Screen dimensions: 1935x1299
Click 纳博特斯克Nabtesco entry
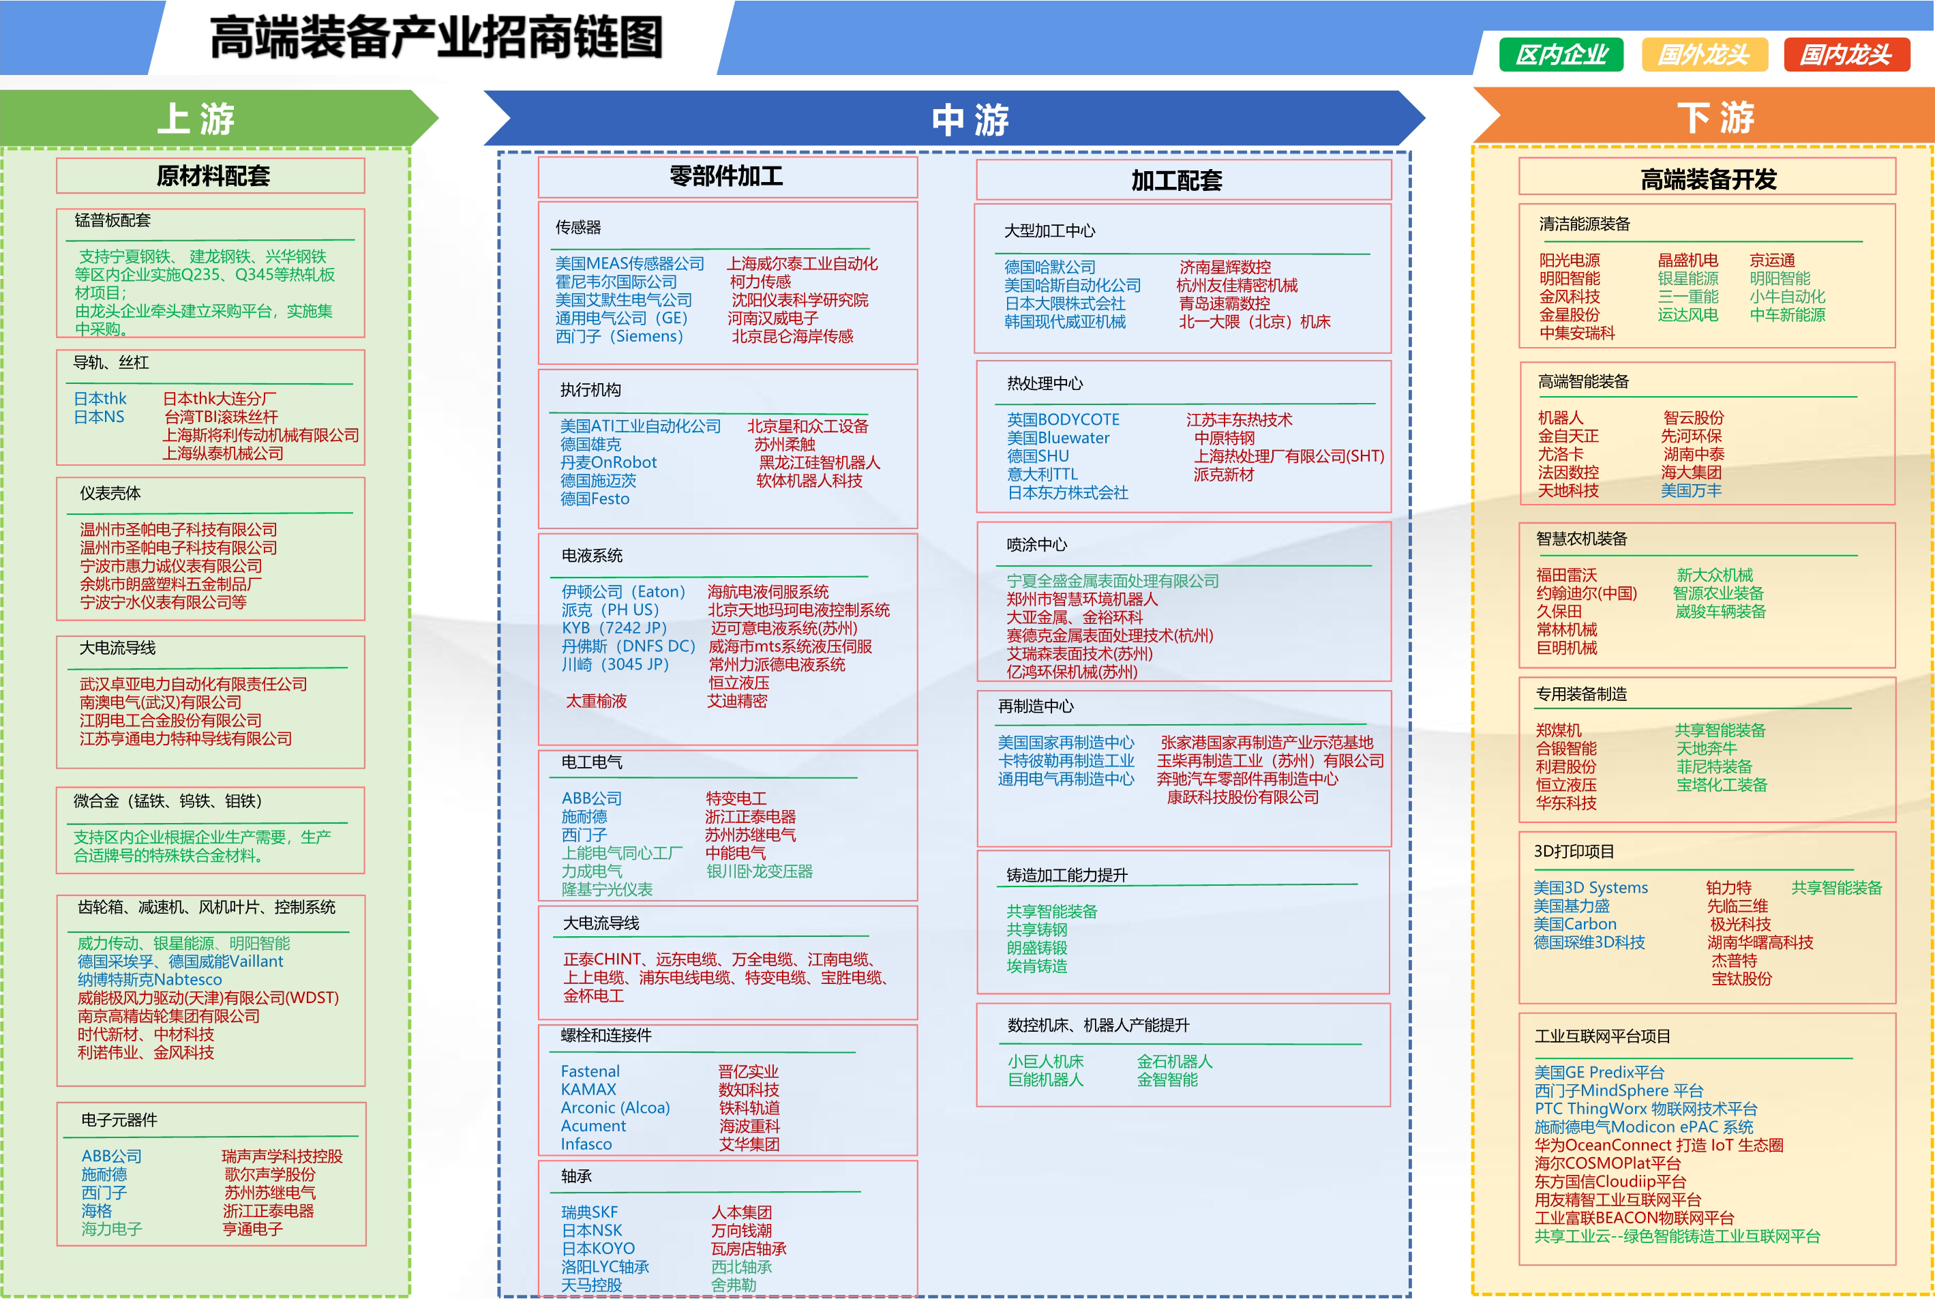click(x=150, y=980)
